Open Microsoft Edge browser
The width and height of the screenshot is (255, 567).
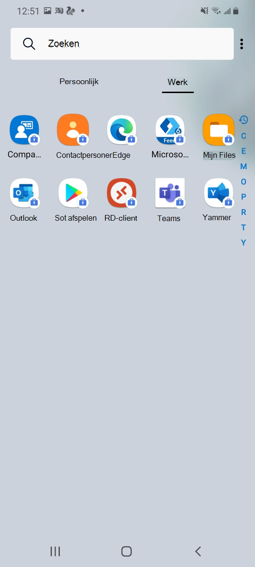(x=122, y=129)
